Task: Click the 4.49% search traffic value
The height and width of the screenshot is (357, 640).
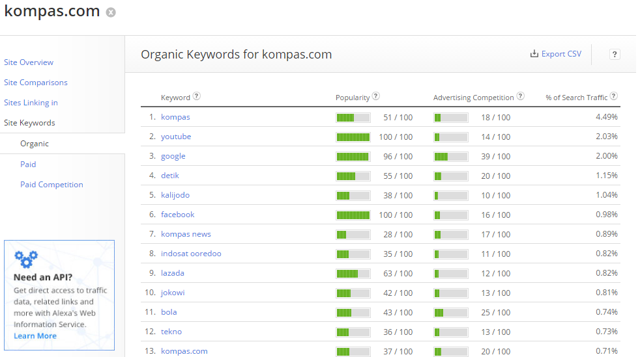Action: [x=607, y=117]
